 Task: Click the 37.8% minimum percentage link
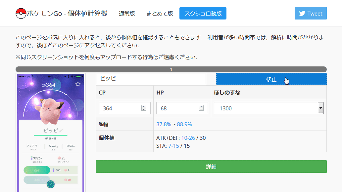(x=164, y=124)
